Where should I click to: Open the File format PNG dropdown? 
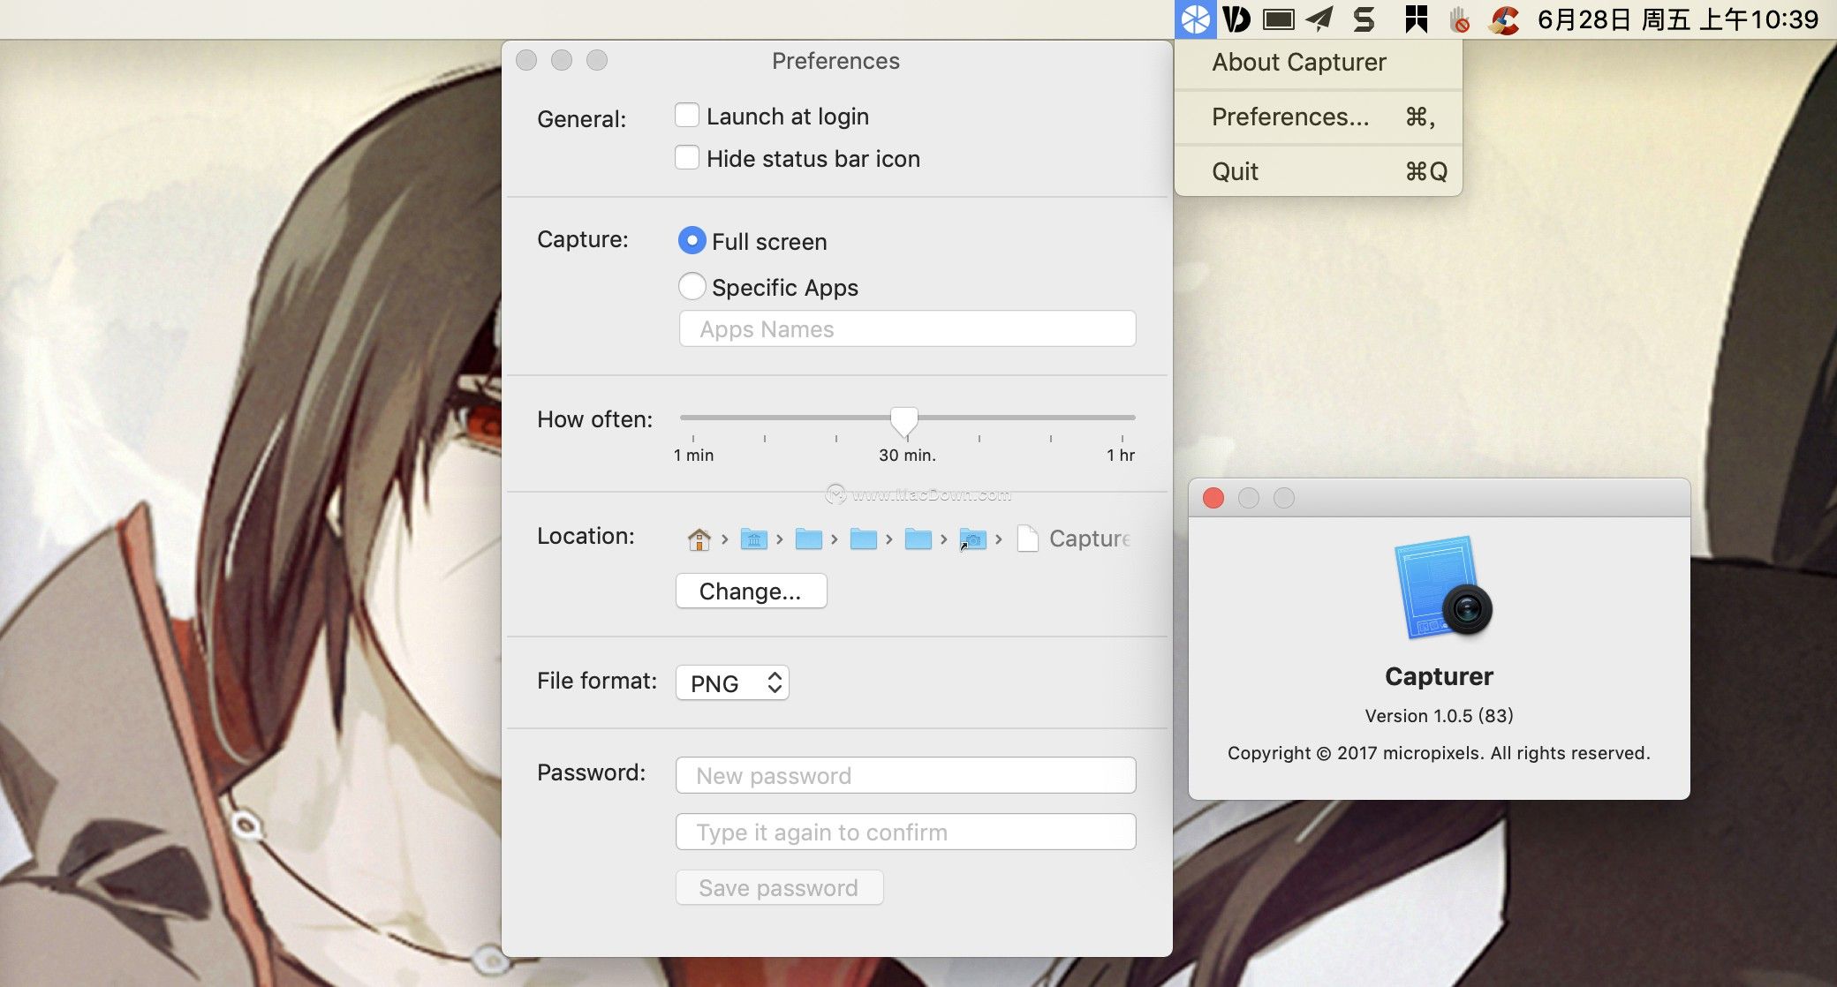click(732, 682)
